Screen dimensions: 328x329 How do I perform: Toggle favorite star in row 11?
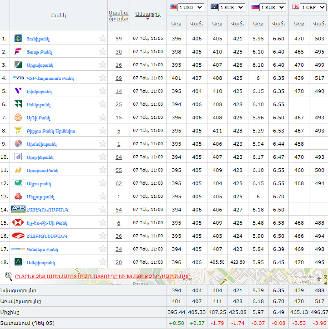[x=103, y=170]
